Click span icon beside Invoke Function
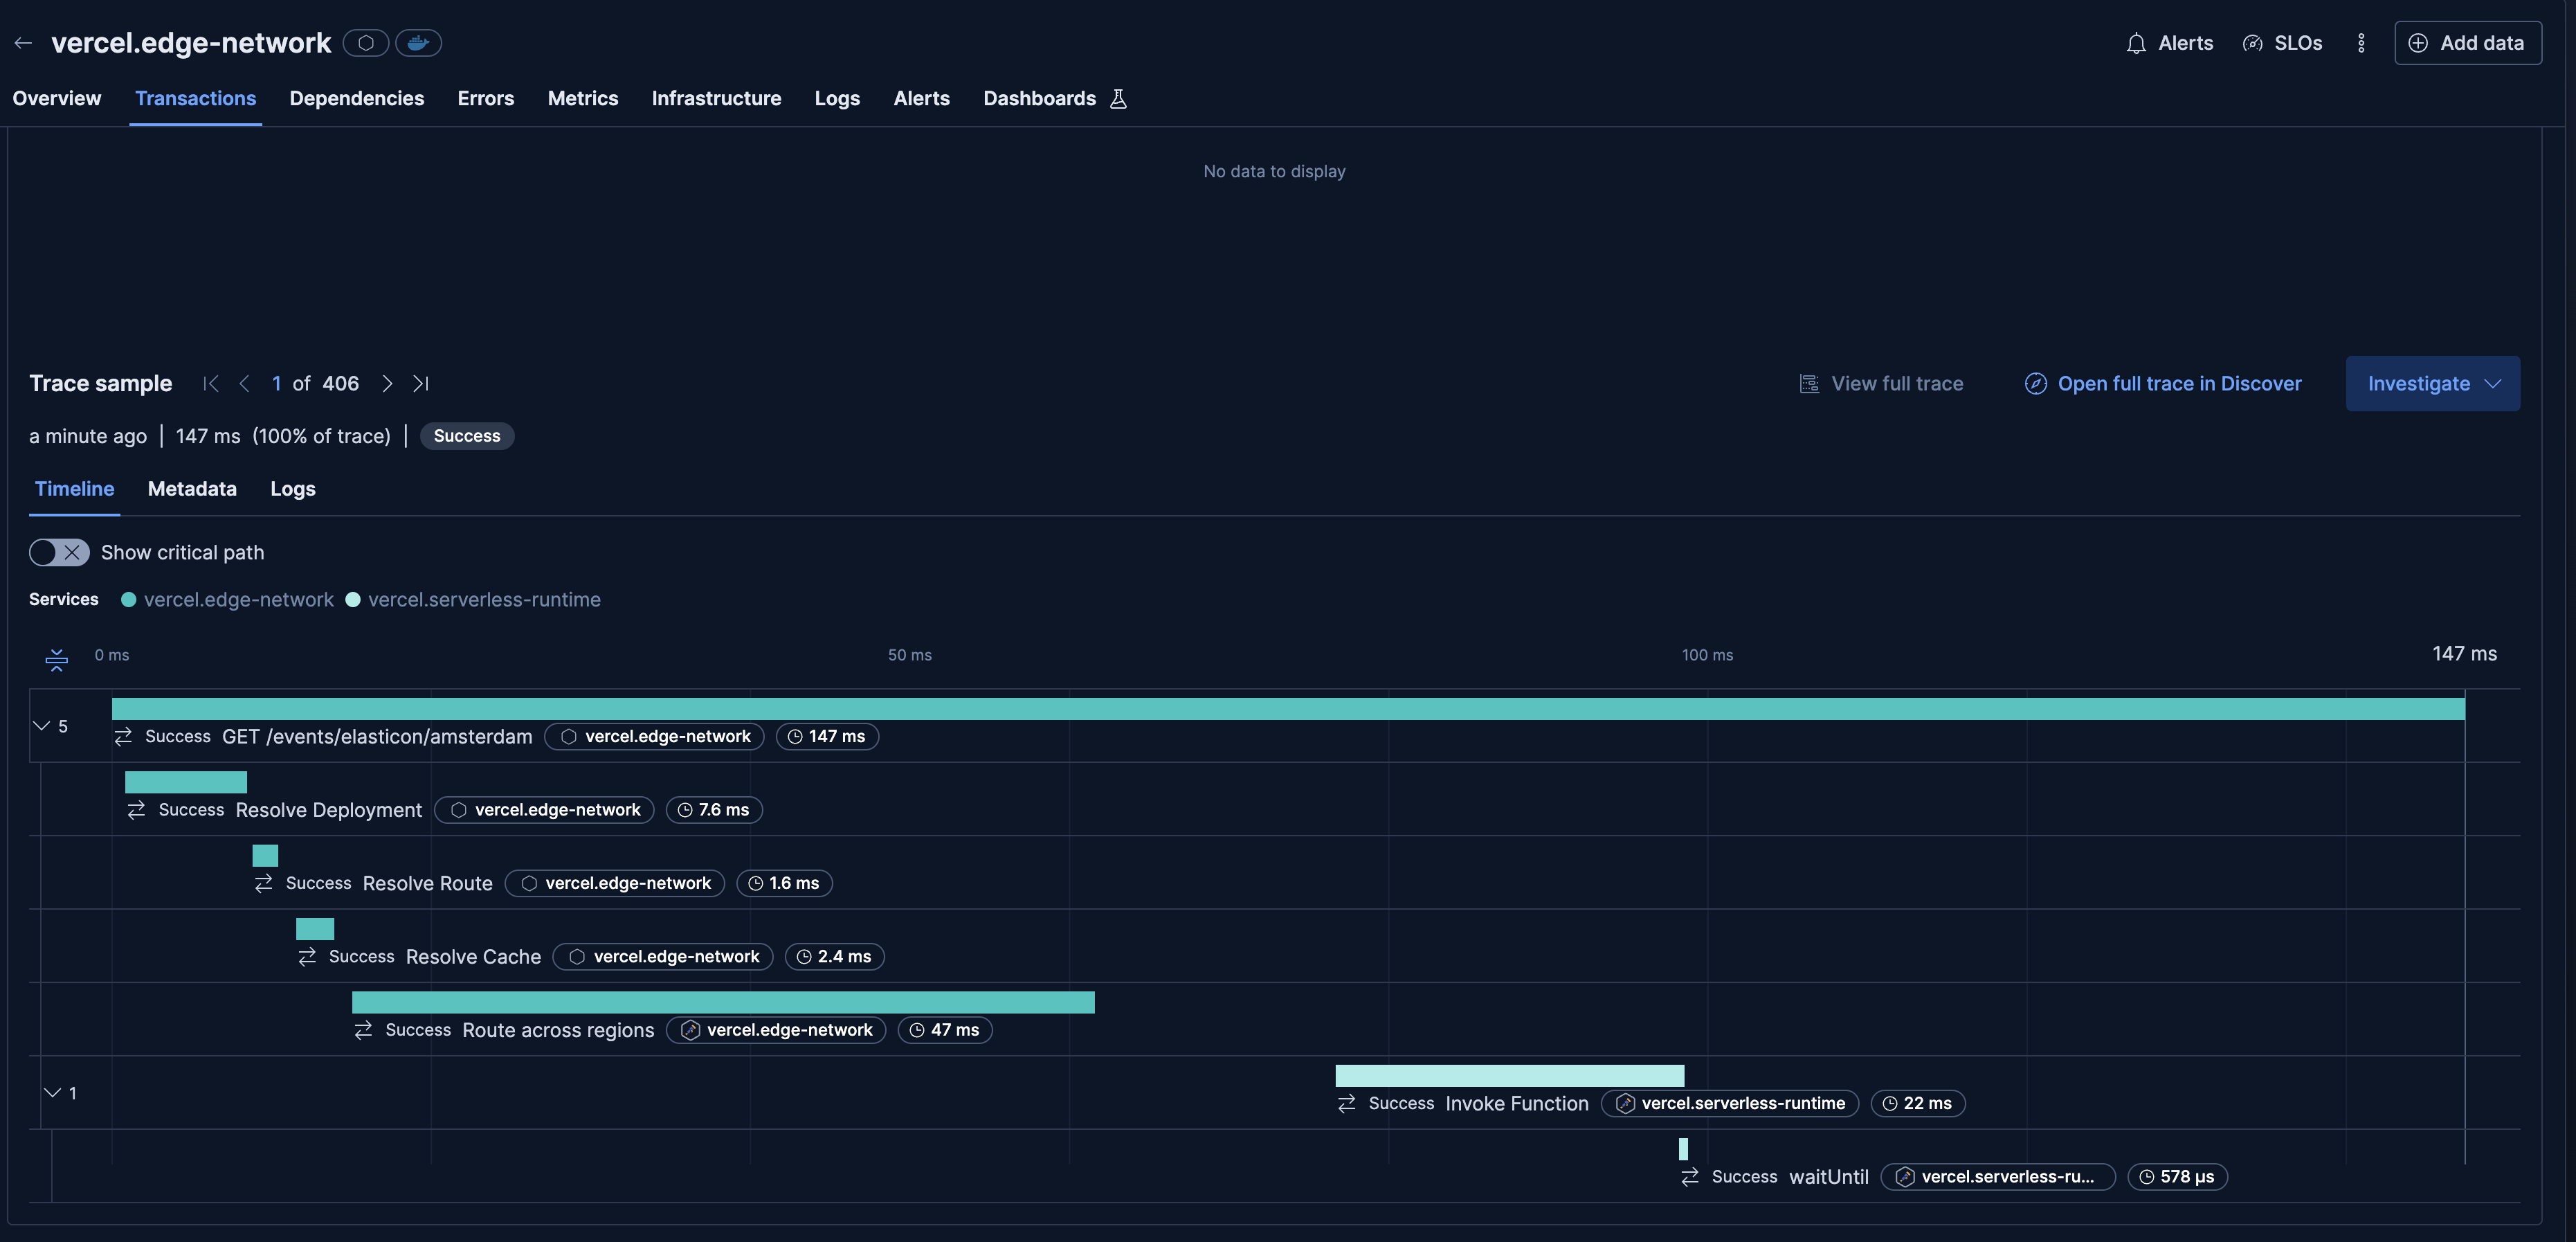 tap(1347, 1104)
